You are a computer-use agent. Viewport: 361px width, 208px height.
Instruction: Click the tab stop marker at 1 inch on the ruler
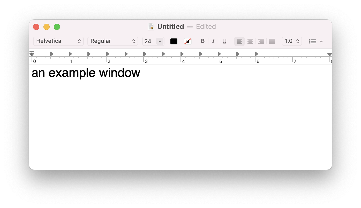(70, 54)
